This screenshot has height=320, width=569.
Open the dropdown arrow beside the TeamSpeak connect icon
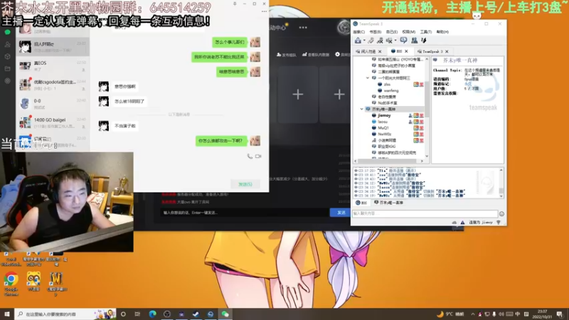pyautogui.click(x=364, y=41)
